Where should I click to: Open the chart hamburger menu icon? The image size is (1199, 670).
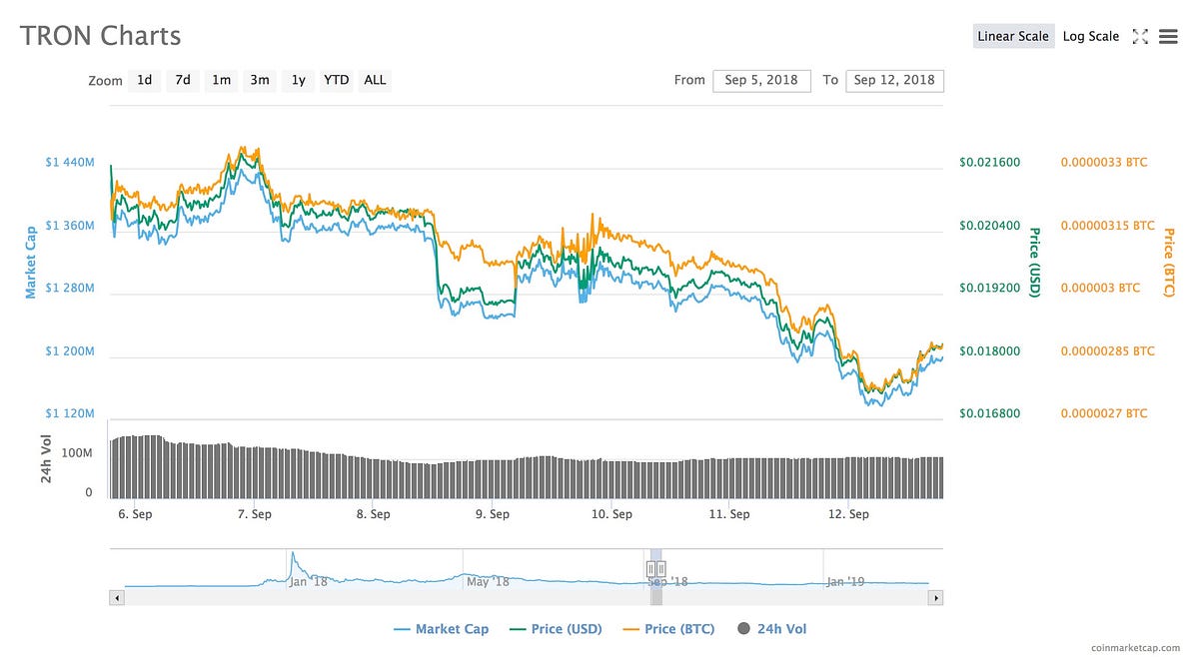point(1168,37)
